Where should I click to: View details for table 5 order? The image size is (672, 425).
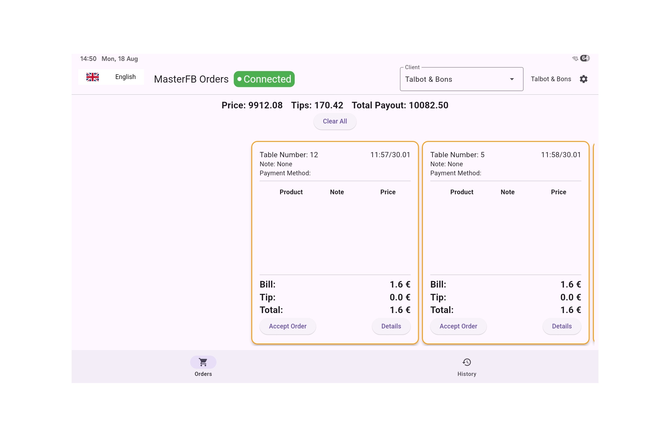tap(561, 326)
